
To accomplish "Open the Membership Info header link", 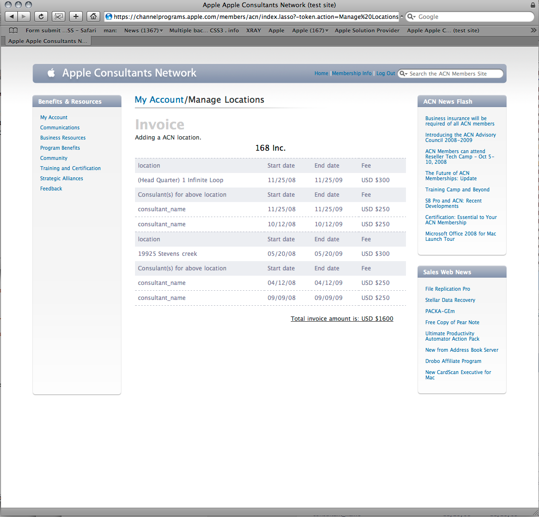I will click(351, 73).
